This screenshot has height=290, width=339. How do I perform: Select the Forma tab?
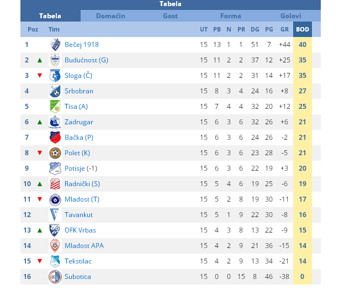point(230,16)
